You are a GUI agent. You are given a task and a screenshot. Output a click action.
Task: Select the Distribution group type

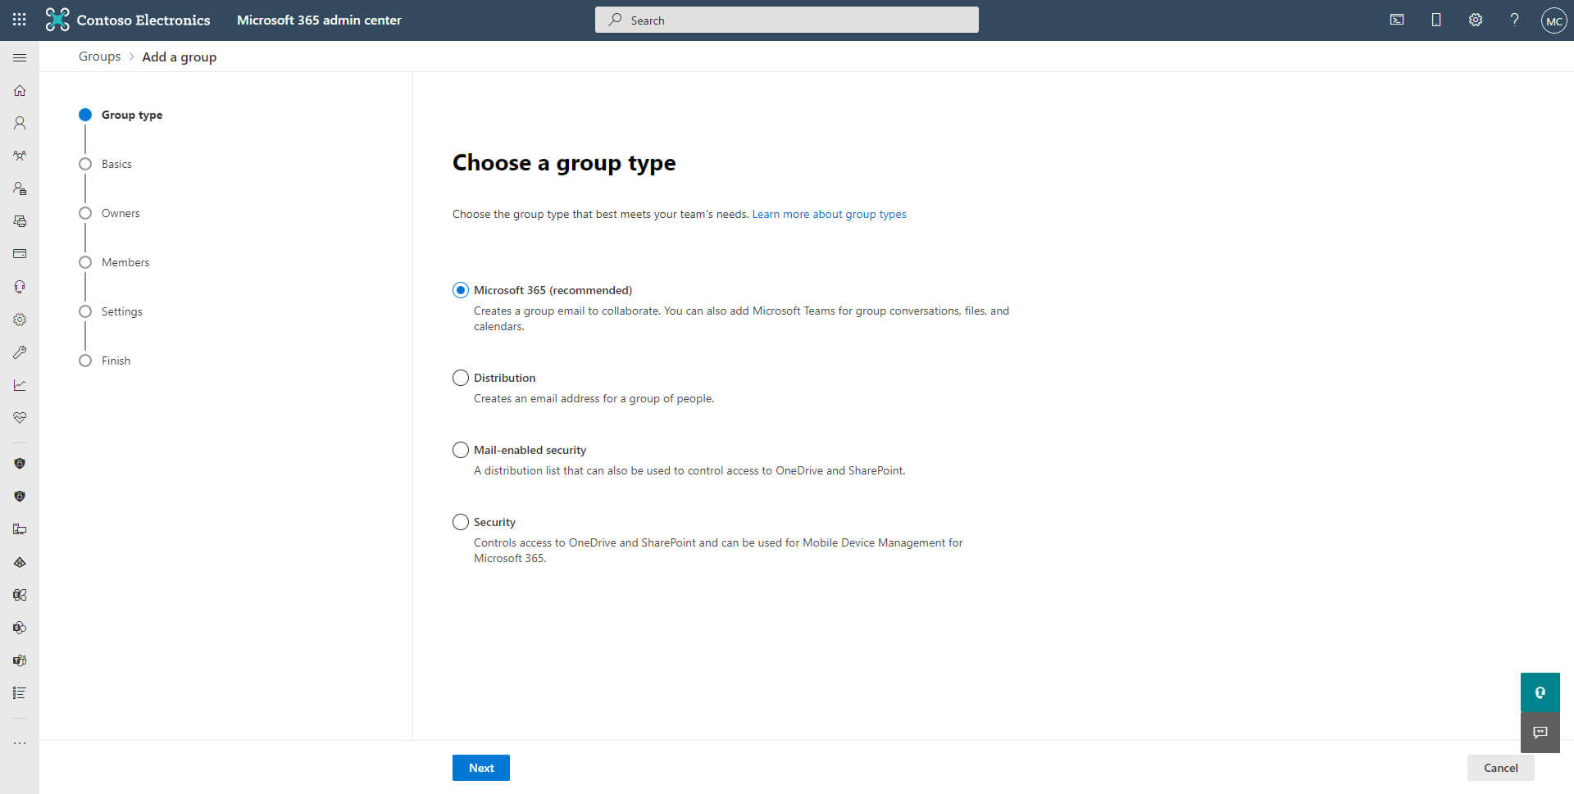tap(461, 378)
